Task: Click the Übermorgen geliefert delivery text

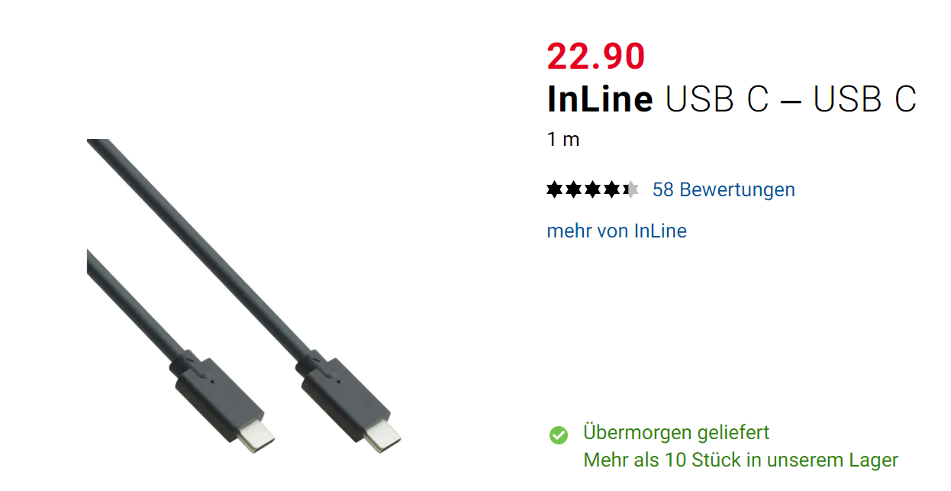Action: [x=676, y=432]
